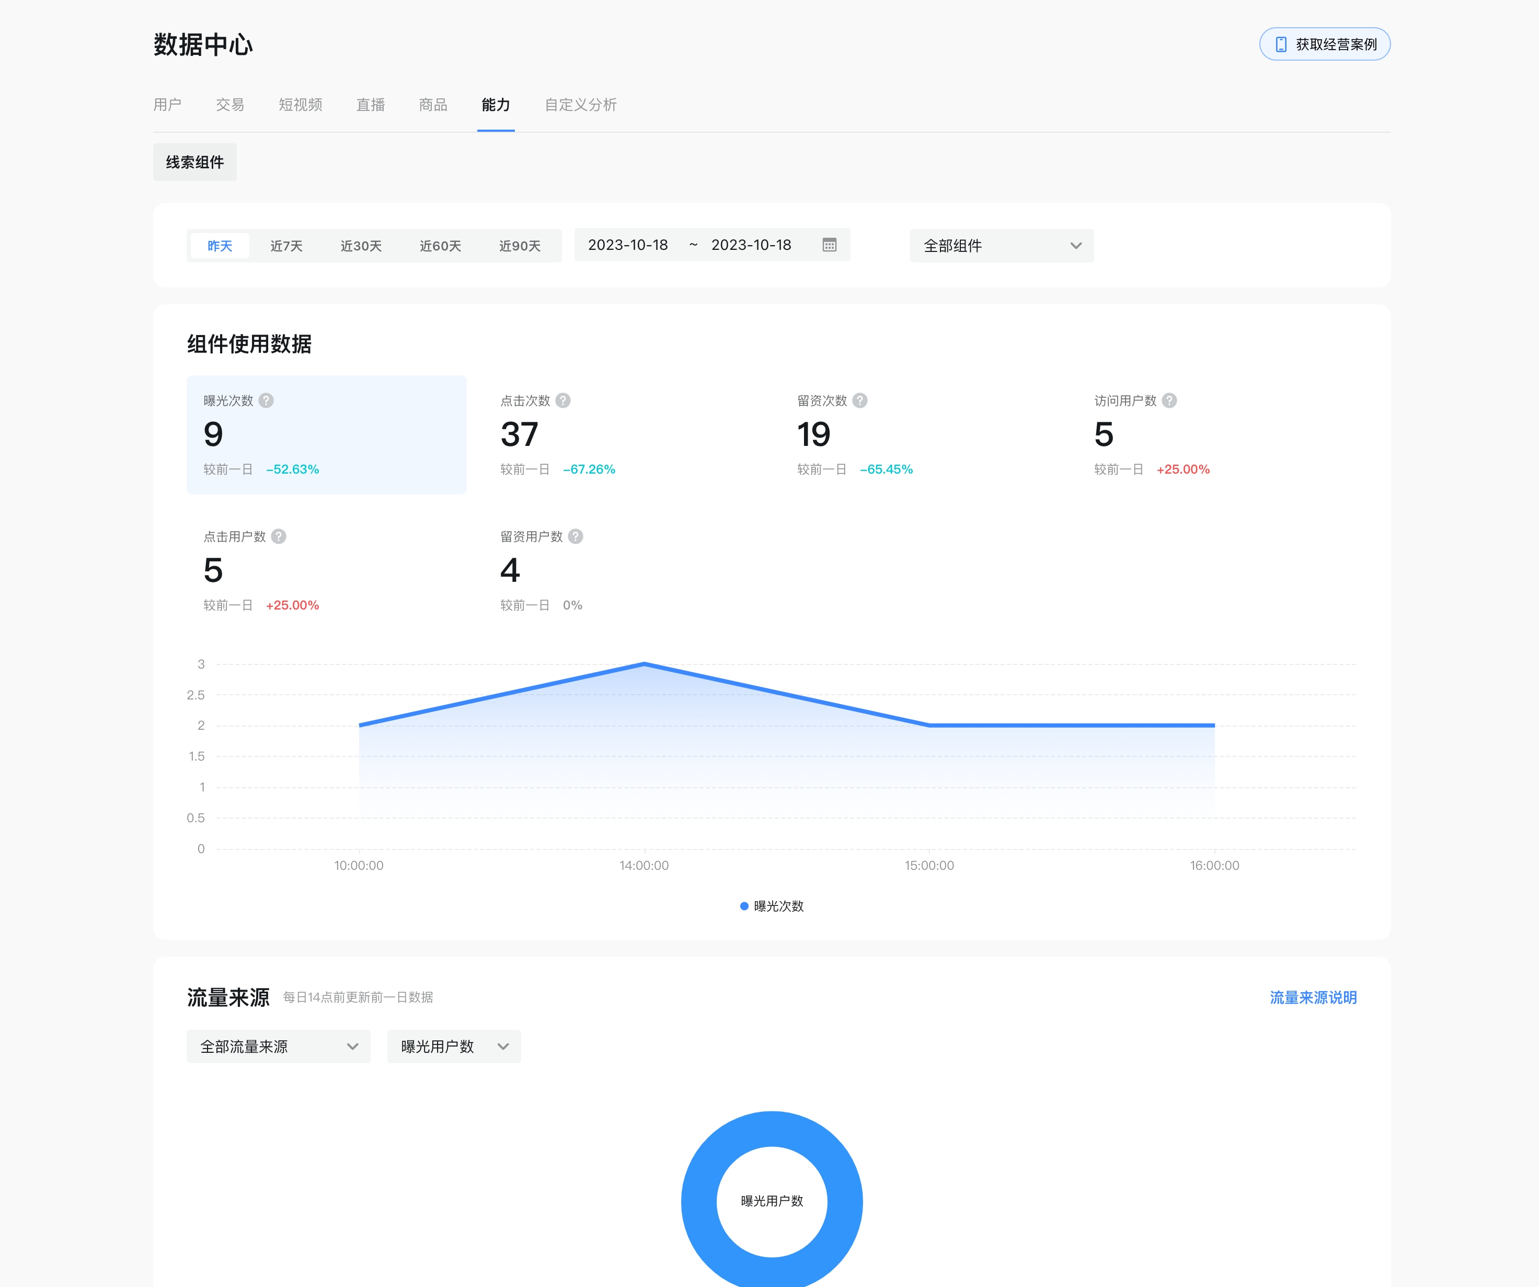Click the 线索组件 button

pyautogui.click(x=195, y=162)
